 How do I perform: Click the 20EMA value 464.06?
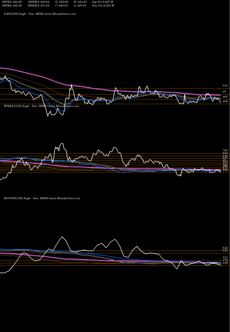click(11, 2)
